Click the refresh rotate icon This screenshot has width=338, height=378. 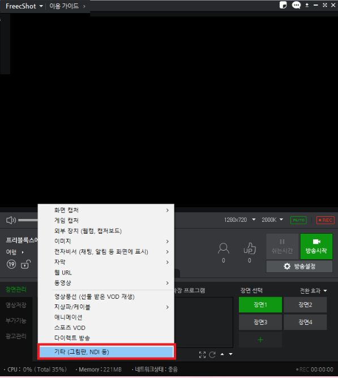tap(212, 355)
